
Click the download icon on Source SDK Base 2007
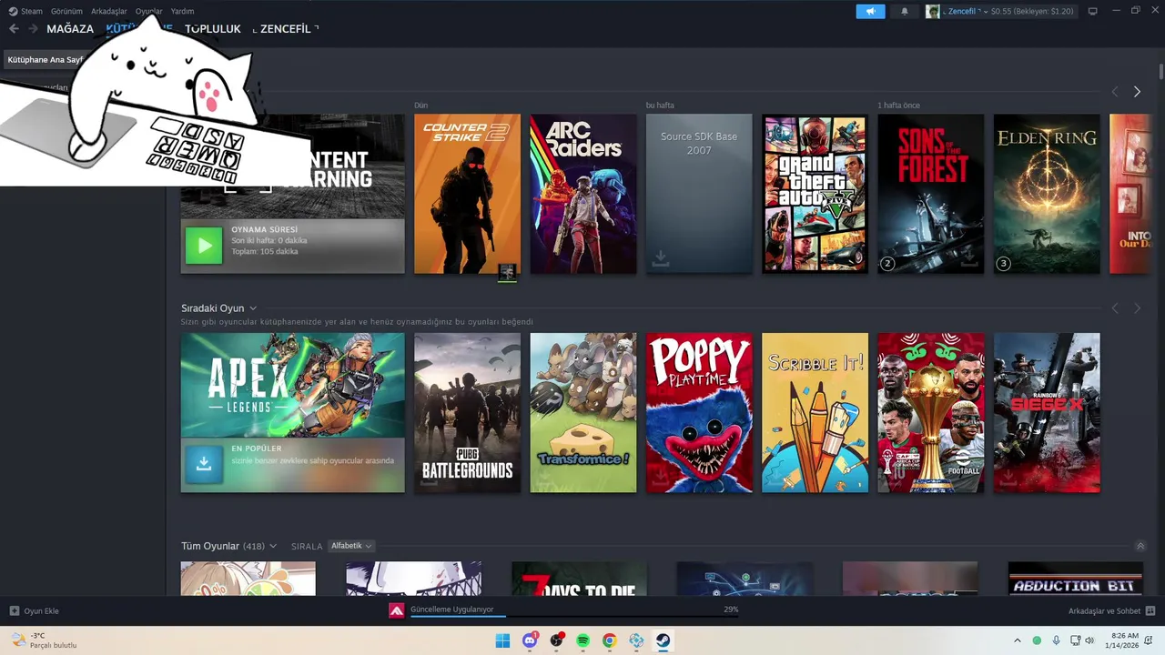[x=661, y=259]
